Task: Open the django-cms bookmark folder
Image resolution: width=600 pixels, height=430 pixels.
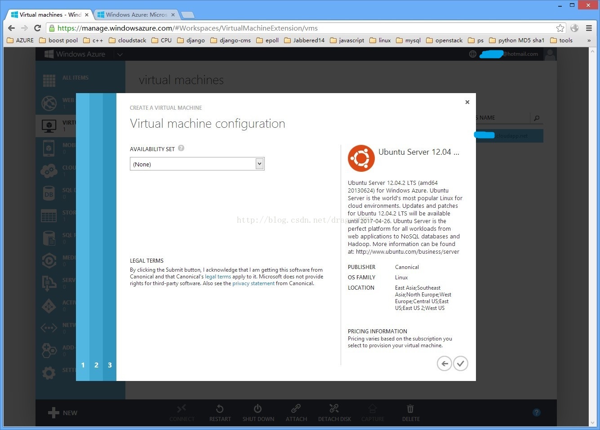Action: click(x=231, y=40)
